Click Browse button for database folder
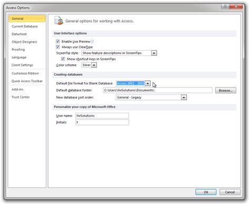This screenshot has width=250, height=205. (226, 91)
